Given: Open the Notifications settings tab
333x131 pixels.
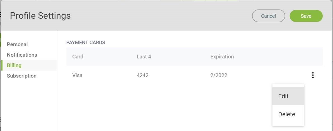Looking at the screenshot, I should (x=22, y=55).
